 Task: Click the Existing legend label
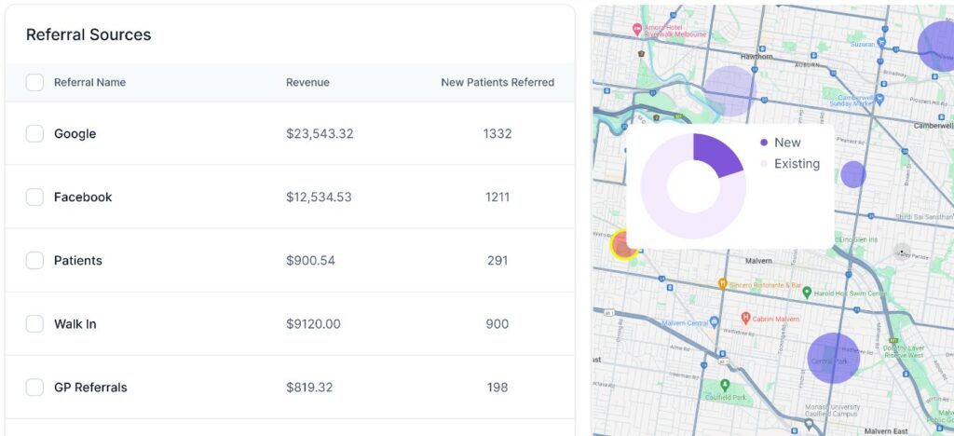(x=797, y=164)
